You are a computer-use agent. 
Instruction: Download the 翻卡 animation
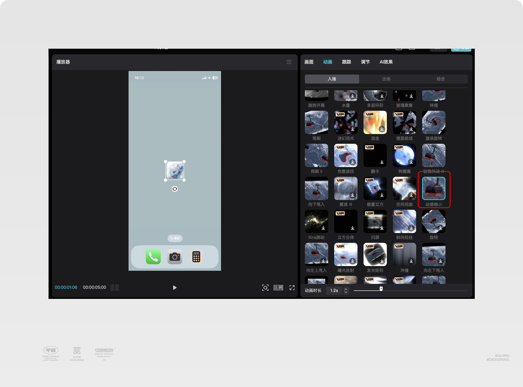(382, 162)
